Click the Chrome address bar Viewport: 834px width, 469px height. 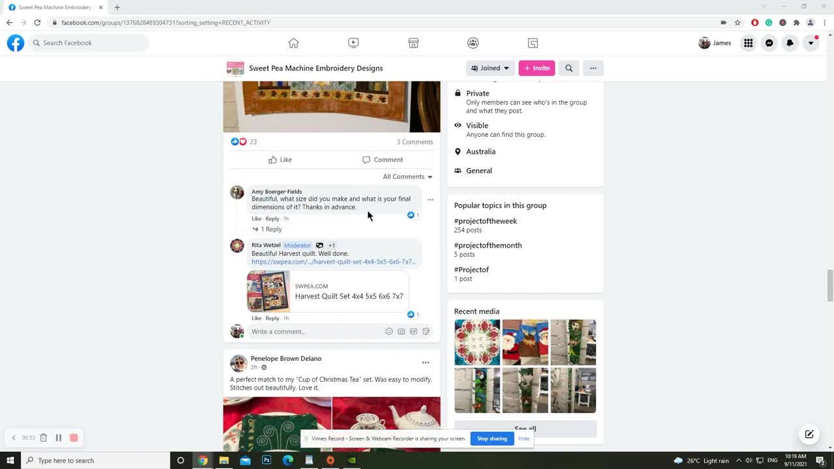click(384, 23)
